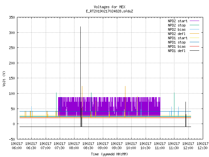Click the black NPD1 defl spike near 12:00
209x157 pixels.
[186, 114]
